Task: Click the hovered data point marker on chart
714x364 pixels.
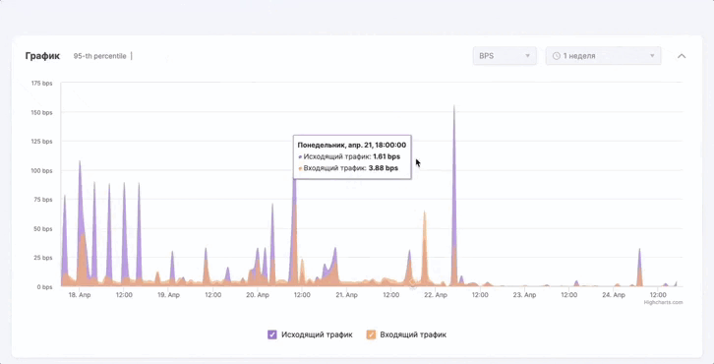Action: click(412, 283)
